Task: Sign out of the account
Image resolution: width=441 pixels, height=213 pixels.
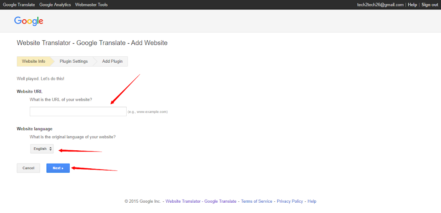Action: point(429,5)
